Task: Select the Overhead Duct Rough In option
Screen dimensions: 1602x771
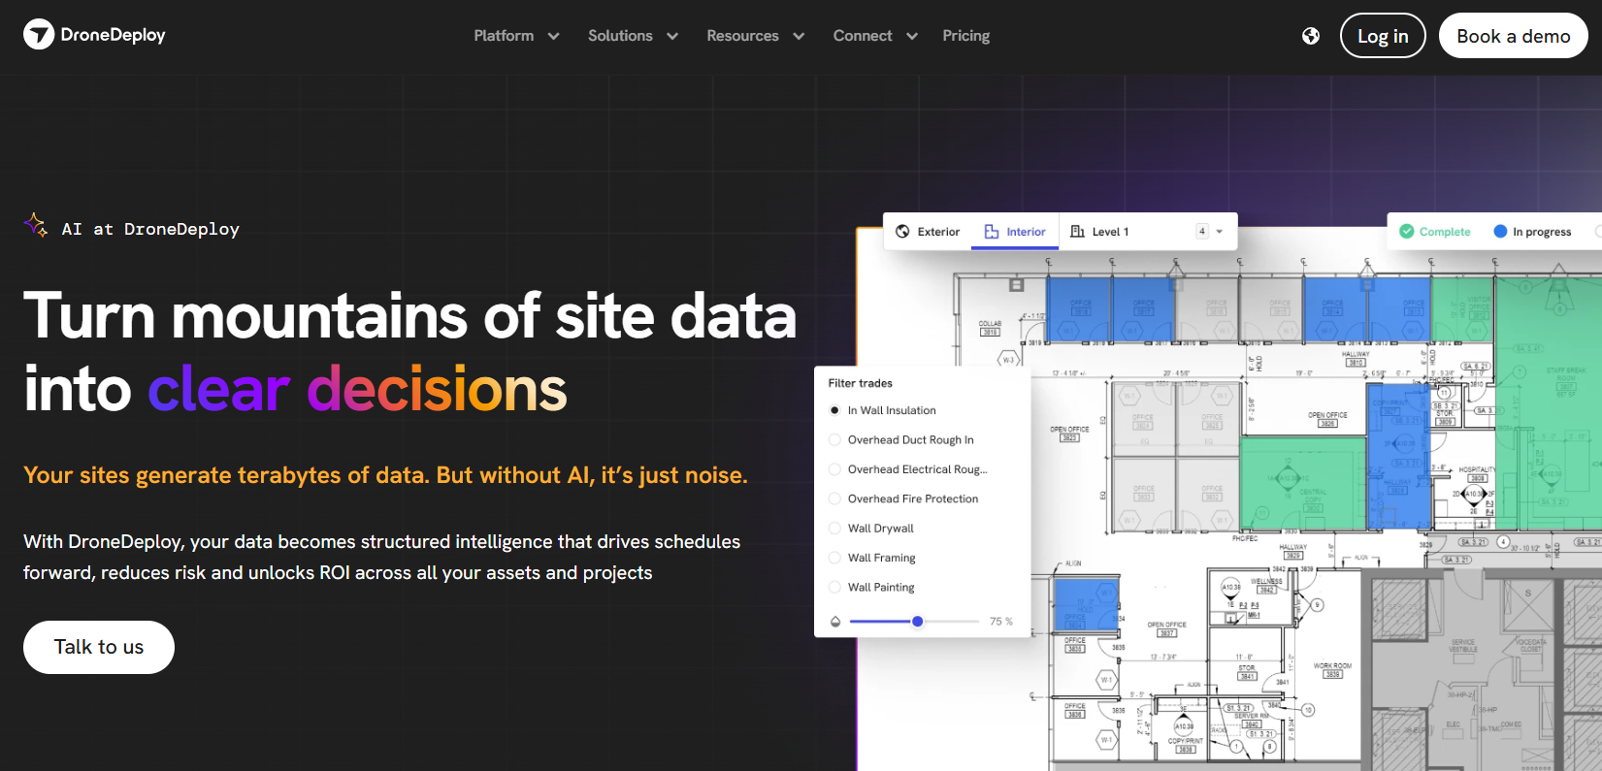Action: tap(834, 440)
